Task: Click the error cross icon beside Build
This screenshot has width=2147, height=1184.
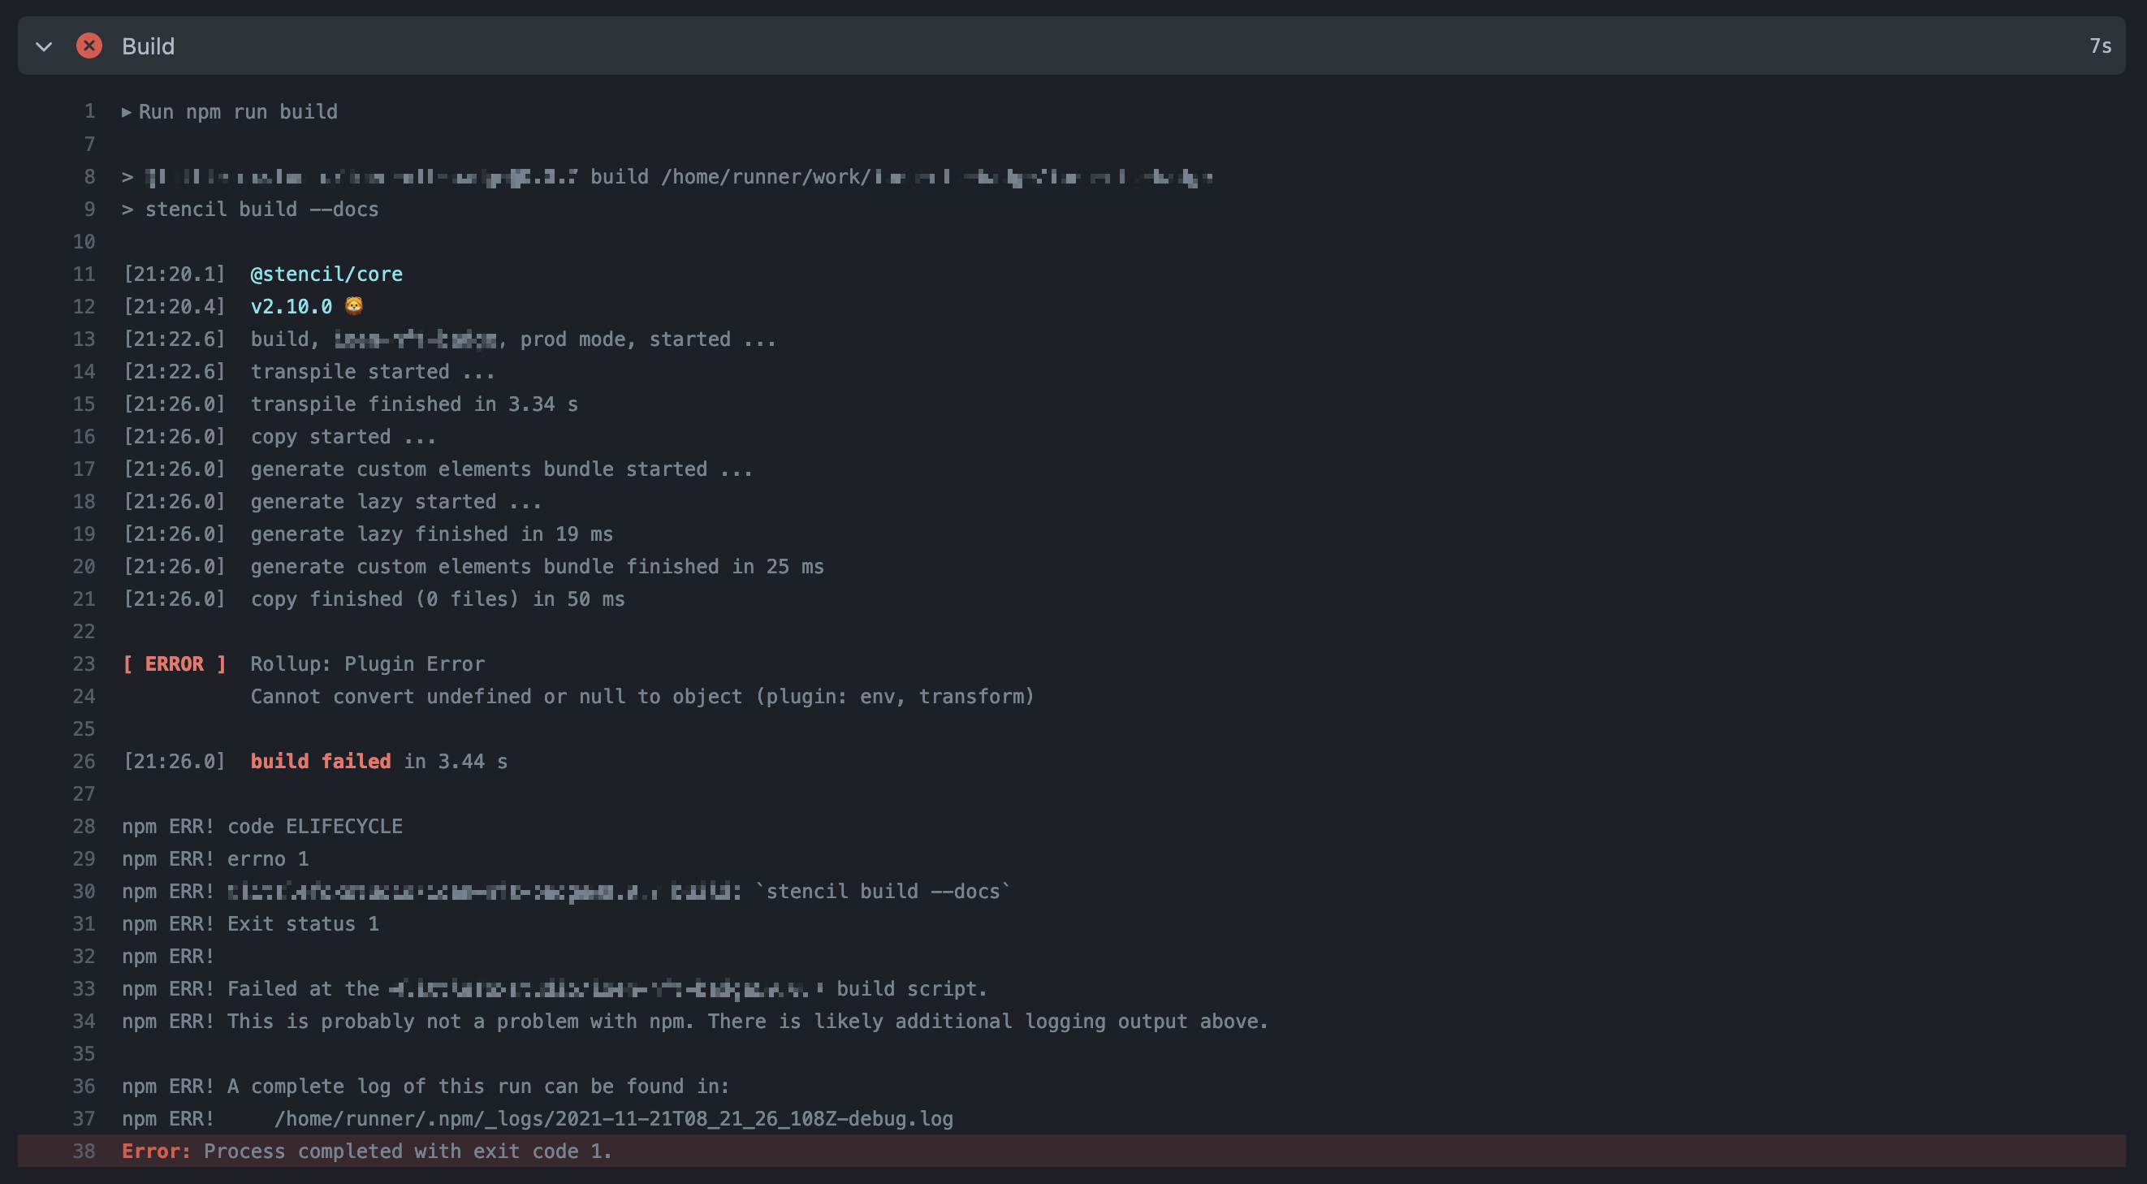Action: click(89, 45)
